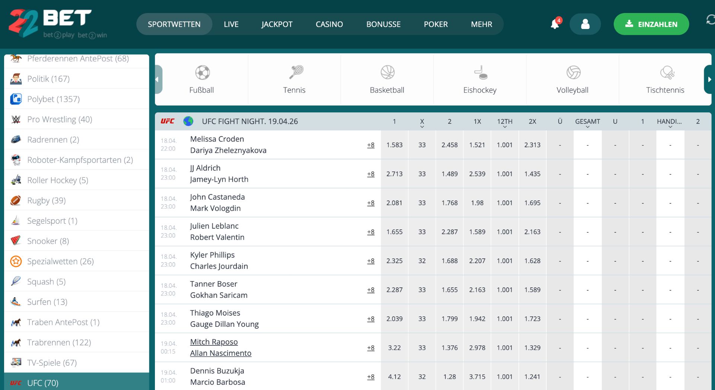Select the Rugby ball icon in sidebar
The height and width of the screenshot is (390, 715).
16,200
